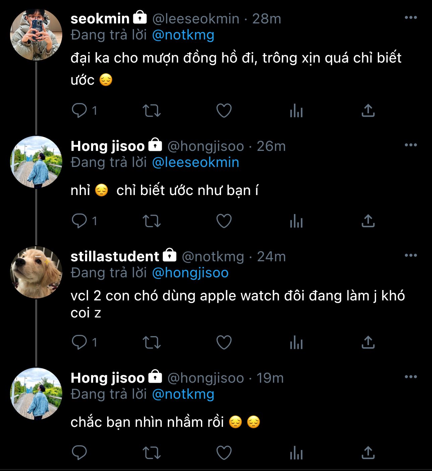
Task: Share Hong jisoo's 19m tweet
Action: 368,453
